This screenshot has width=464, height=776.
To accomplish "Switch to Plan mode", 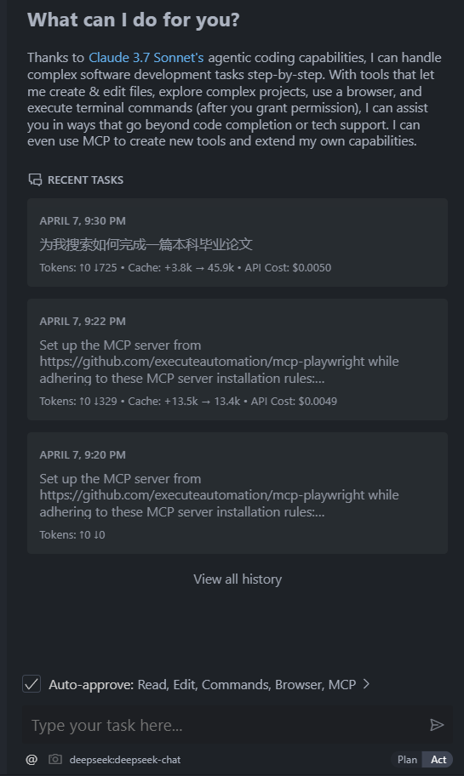I will click(407, 760).
